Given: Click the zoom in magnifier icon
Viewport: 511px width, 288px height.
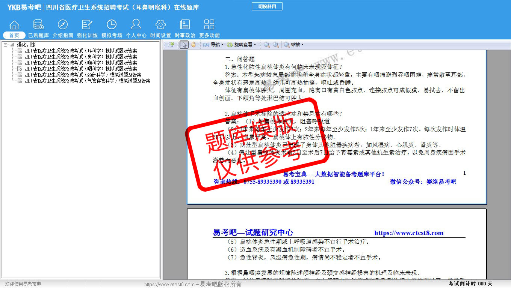Looking at the screenshot, I should pos(276,45).
